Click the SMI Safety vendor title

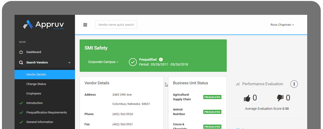(x=96, y=48)
